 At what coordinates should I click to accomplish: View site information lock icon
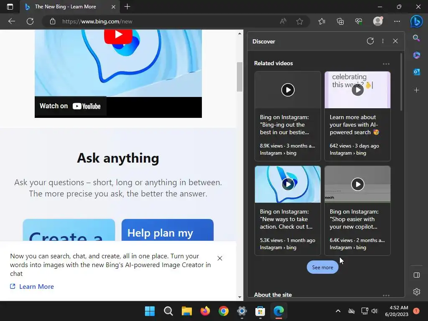tap(53, 21)
